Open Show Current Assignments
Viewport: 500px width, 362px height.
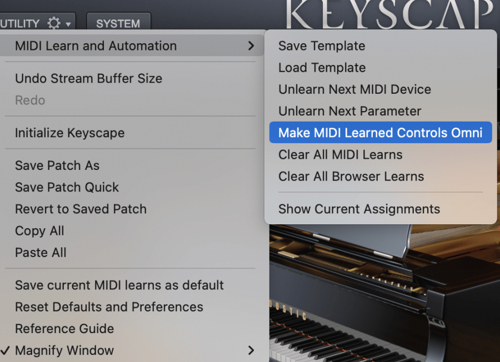(x=359, y=209)
